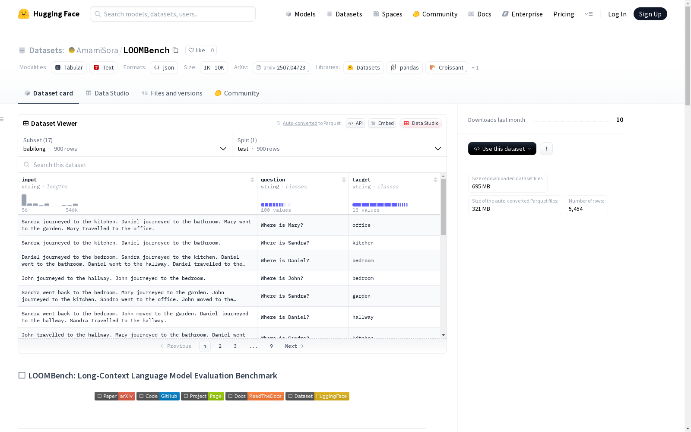The height and width of the screenshot is (432, 691).
Task: Go to the Next page
Action: pyautogui.click(x=295, y=346)
